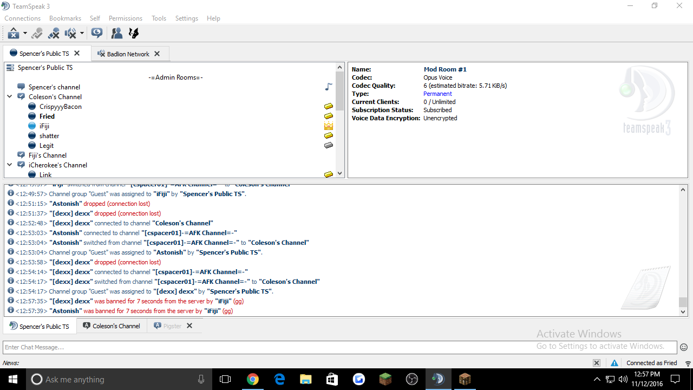
Task: Select iCherokee's Channel in the tree
Action: 58,165
